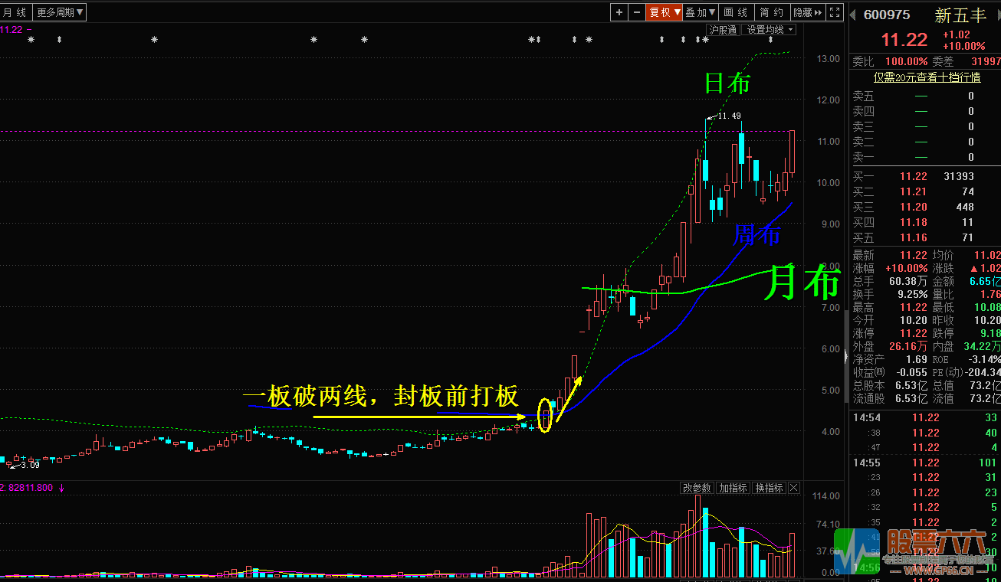
Task: Click 3.09 low price marker
Action: 30,465
